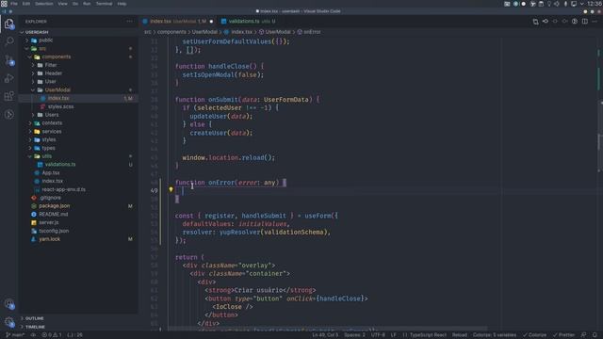The image size is (603, 339).
Task: Open the app launcher icon on the top panel
Action: [x=4, y=4]
